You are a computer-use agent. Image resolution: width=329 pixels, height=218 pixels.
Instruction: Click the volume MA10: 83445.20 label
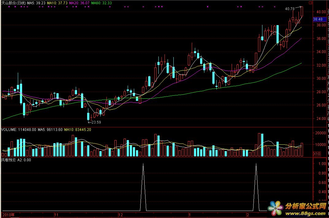pyautogui.click(x=78, y=130)
